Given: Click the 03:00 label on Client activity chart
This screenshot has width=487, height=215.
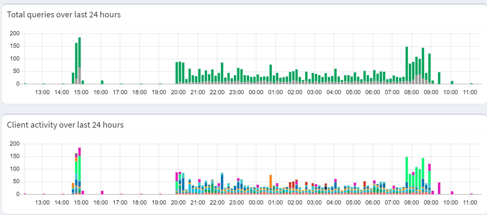Looking at the screenshot, I should (x=314, y=203).
